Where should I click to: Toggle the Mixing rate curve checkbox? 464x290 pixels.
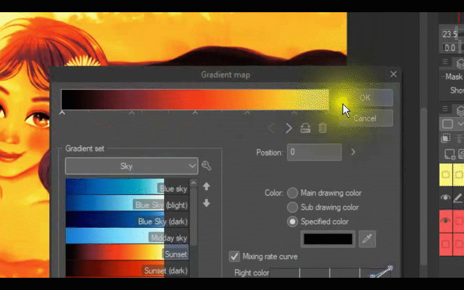[x=234, y=256]
